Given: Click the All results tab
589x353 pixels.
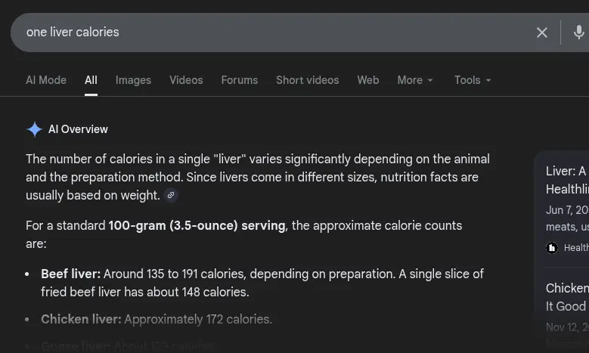Looking at the screenshot, I should (91, 80).
